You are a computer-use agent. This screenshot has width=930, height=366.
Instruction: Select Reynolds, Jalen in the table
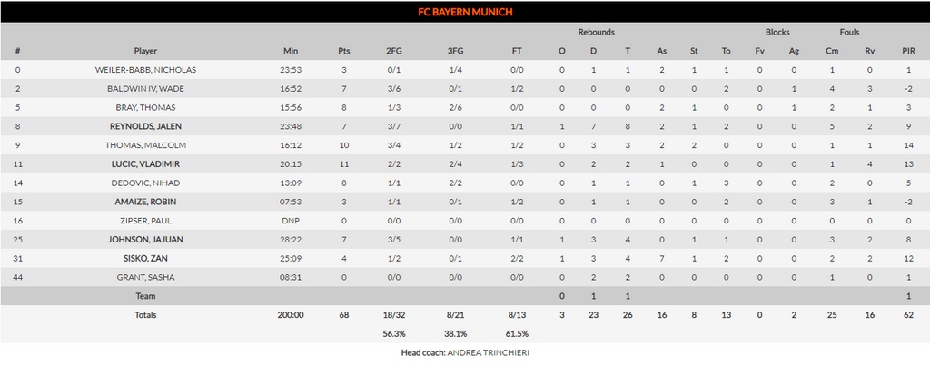145,126
